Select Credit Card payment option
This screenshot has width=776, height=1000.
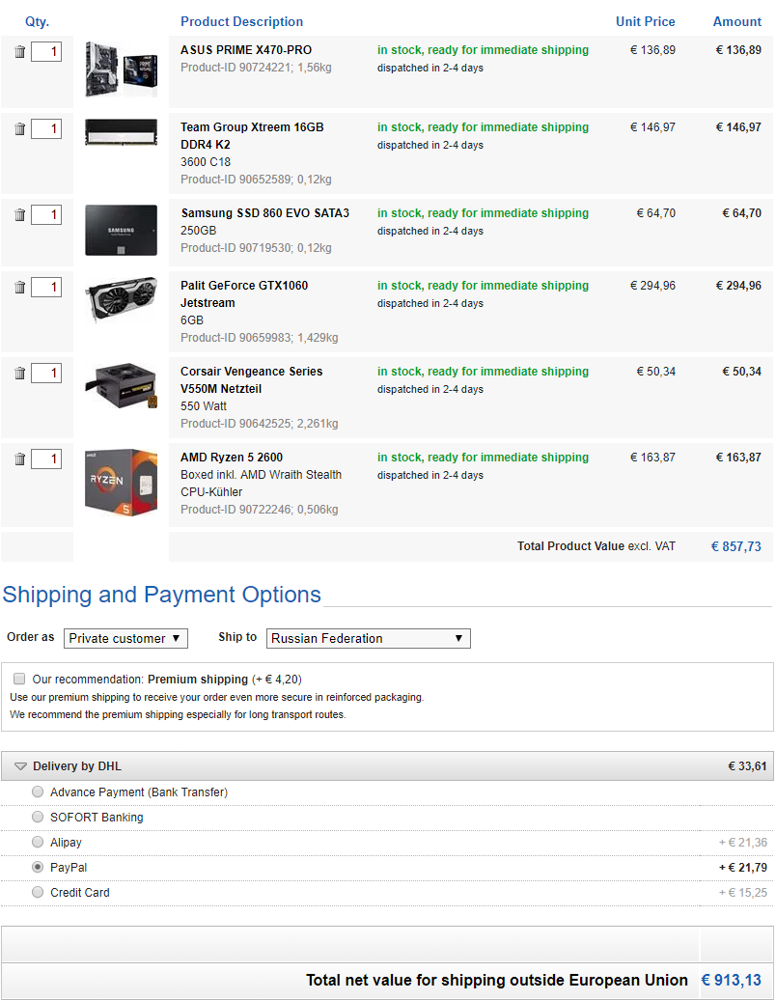pyautogui.click(x=38, y=892)
